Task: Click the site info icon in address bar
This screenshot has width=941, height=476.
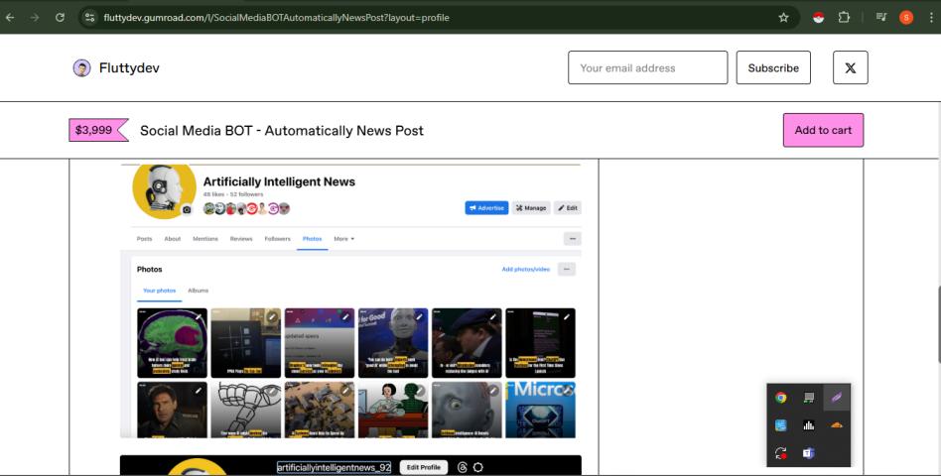Action: [x=89, y=17]
